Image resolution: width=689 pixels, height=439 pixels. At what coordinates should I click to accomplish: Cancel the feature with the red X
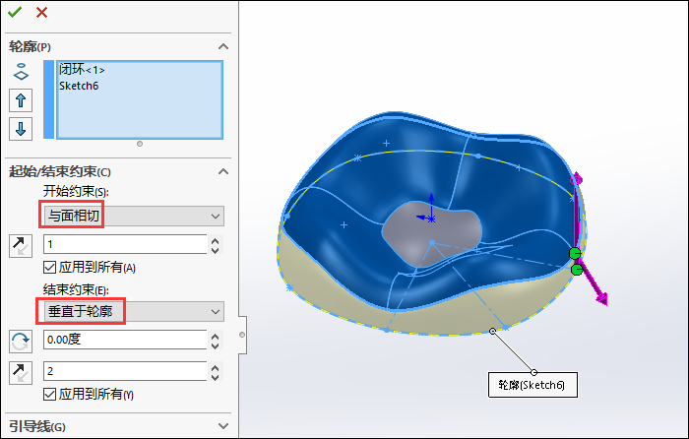coord(41,13)
